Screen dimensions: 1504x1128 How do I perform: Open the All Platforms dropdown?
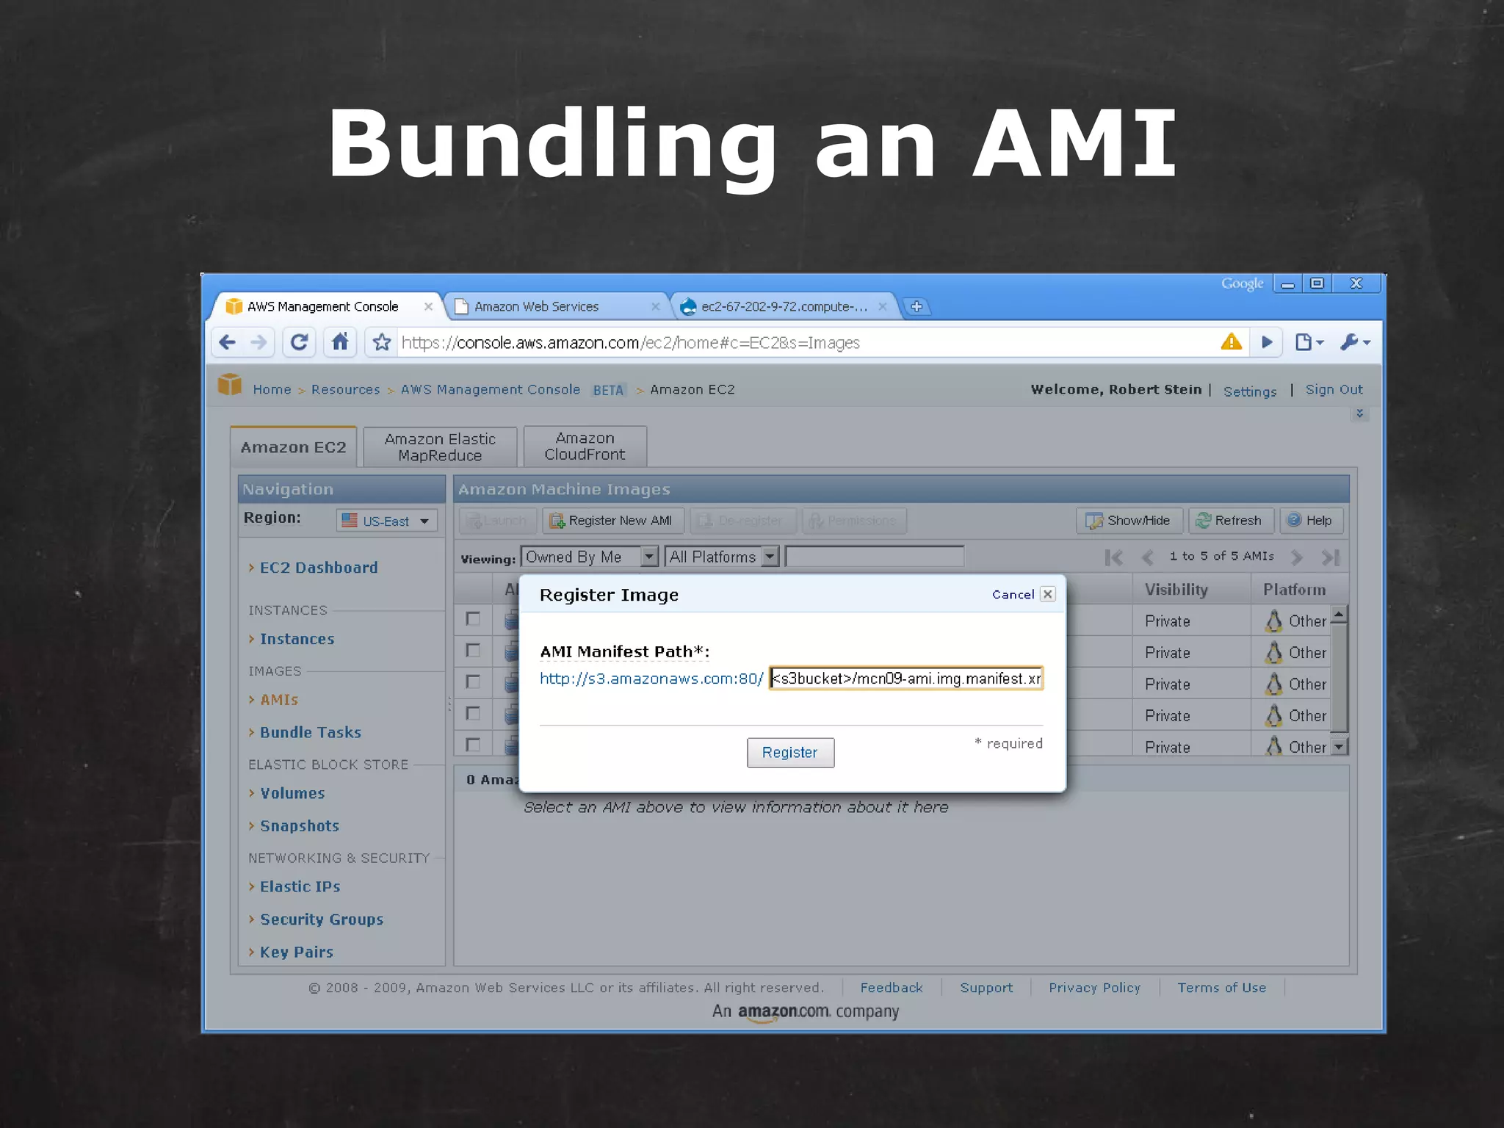721,557
